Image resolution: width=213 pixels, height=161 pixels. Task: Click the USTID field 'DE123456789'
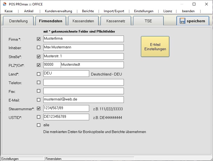(66, 117)
